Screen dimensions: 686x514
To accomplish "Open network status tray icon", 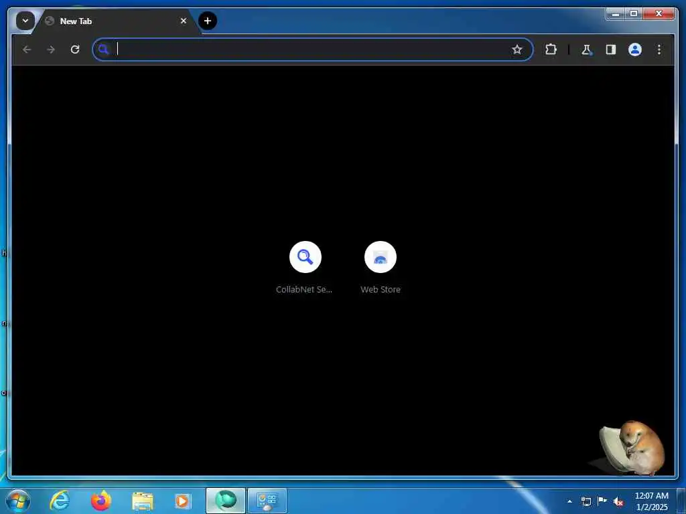I will (586, 501).
